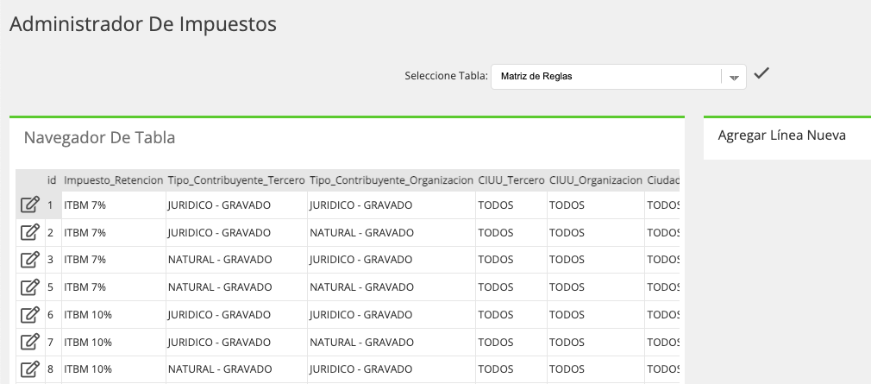Click the Navegador De Tabla heading

(x=99, y=137)
